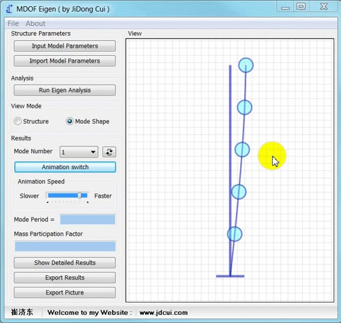
Task: Toggle the Animation switch button
Action: click(x=65, y=167)
